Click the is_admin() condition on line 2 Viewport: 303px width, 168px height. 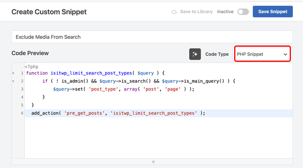coord(75,81)
